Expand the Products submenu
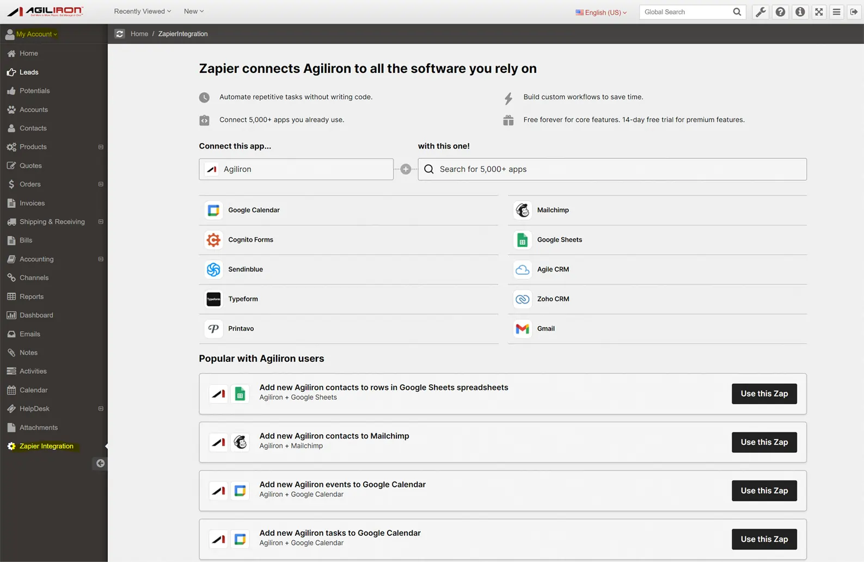 (x=101, y=147)
